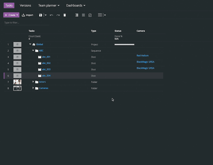The width and height of the screenshot is (213, 165).
Task: Click the Actors row thumbnail
Action: pos(17,82)
